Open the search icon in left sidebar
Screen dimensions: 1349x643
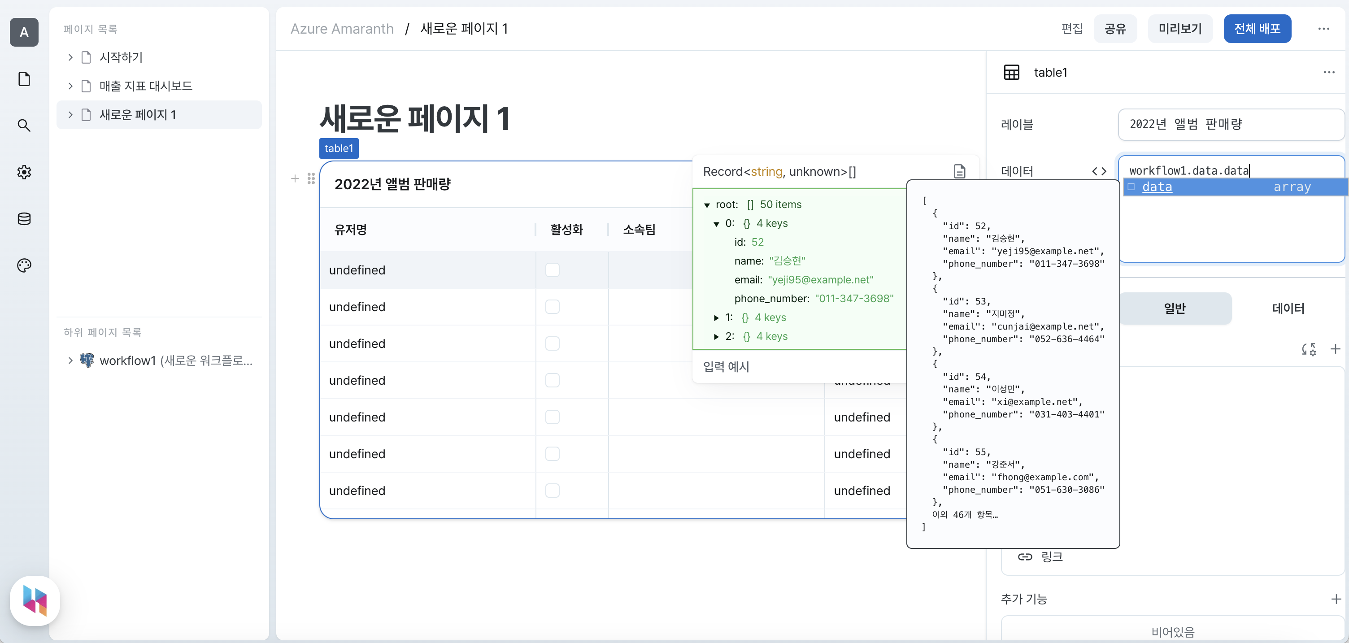24,125
